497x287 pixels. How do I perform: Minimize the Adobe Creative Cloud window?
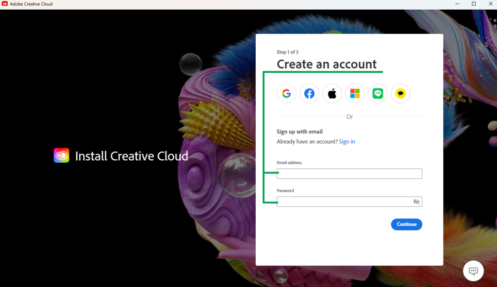click(457, 4)
